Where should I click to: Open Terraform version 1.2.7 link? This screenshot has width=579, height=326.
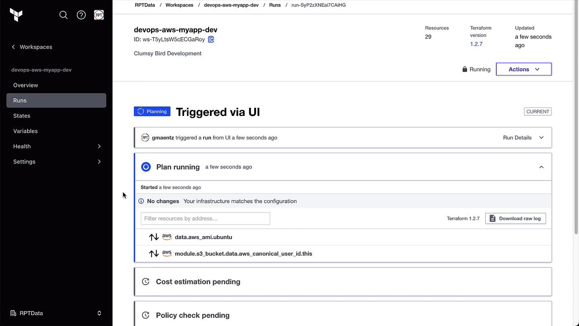[x=476, y=44]
